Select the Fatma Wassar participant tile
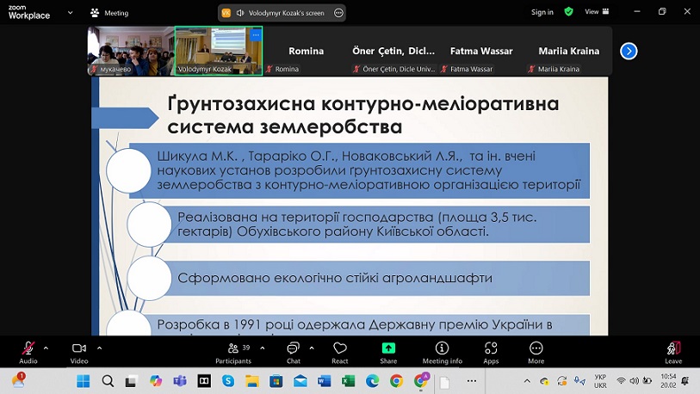Screen dimensions: 700x394 (480, 51)
